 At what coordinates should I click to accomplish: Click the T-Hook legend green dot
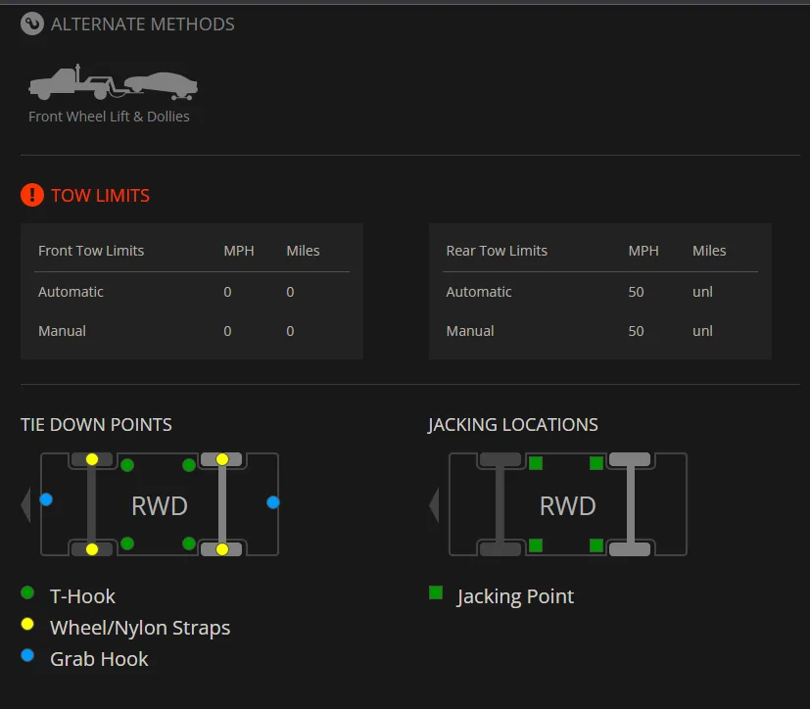point(27,592)
